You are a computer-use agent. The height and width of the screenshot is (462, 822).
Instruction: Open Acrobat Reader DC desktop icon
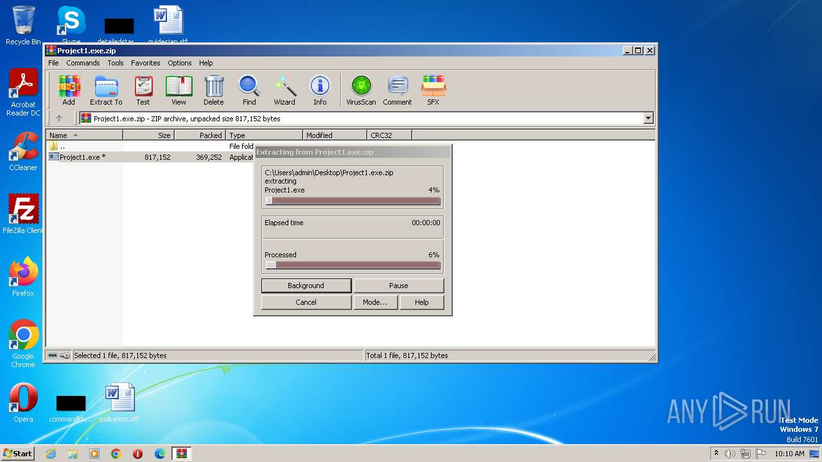tap(23, 92)
